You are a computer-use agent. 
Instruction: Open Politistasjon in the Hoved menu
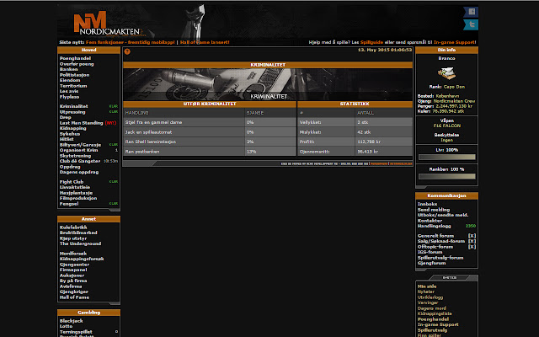[x=74, y=75]
